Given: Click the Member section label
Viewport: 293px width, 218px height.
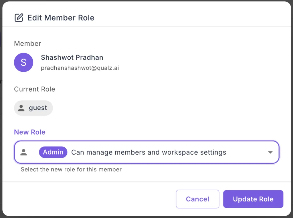Looking at the screenshot, I should (x=28, y=43).
